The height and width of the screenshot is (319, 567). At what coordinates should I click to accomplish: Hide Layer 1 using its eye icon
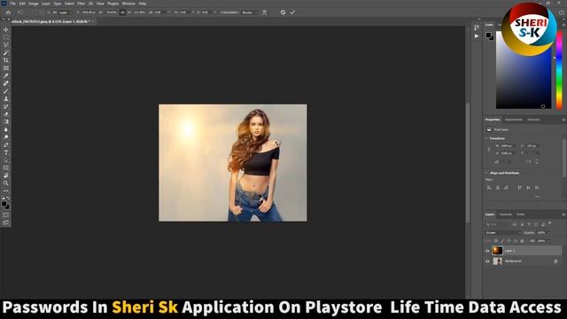487,251
